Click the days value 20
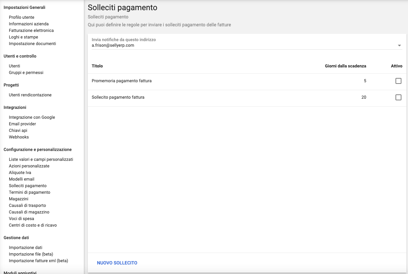Screen dimensions: 408x274 tap(364, 97)
